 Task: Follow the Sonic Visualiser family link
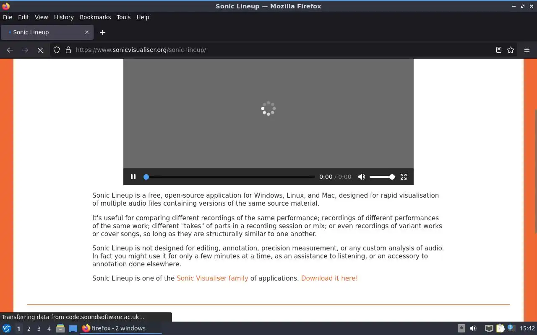click(x=212, y=278)
